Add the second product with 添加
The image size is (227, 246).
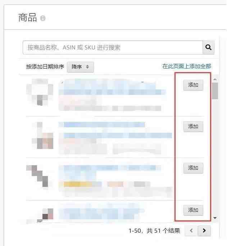tap(193, 127)
